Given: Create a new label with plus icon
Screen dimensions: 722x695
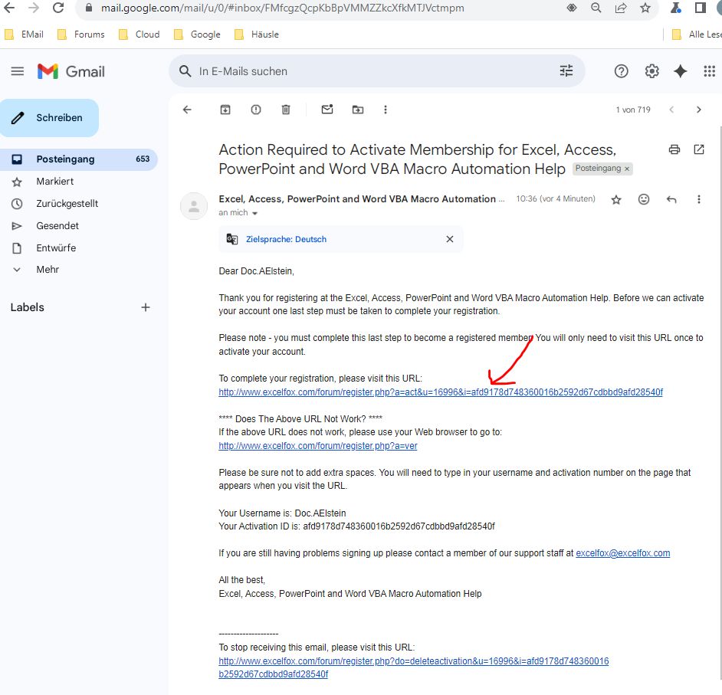Looking at the screenshot, I should click(146, 307).
